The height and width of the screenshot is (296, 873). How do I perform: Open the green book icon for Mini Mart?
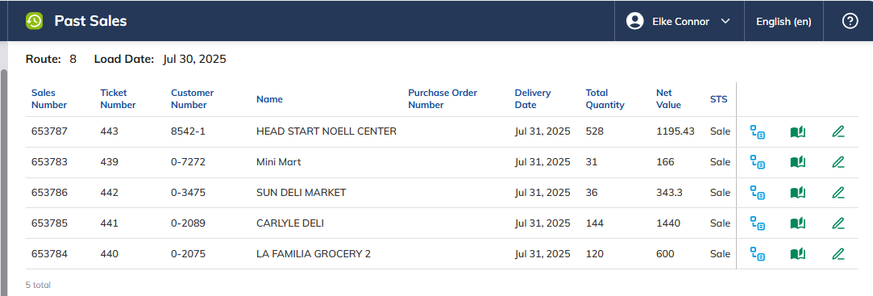798,162
